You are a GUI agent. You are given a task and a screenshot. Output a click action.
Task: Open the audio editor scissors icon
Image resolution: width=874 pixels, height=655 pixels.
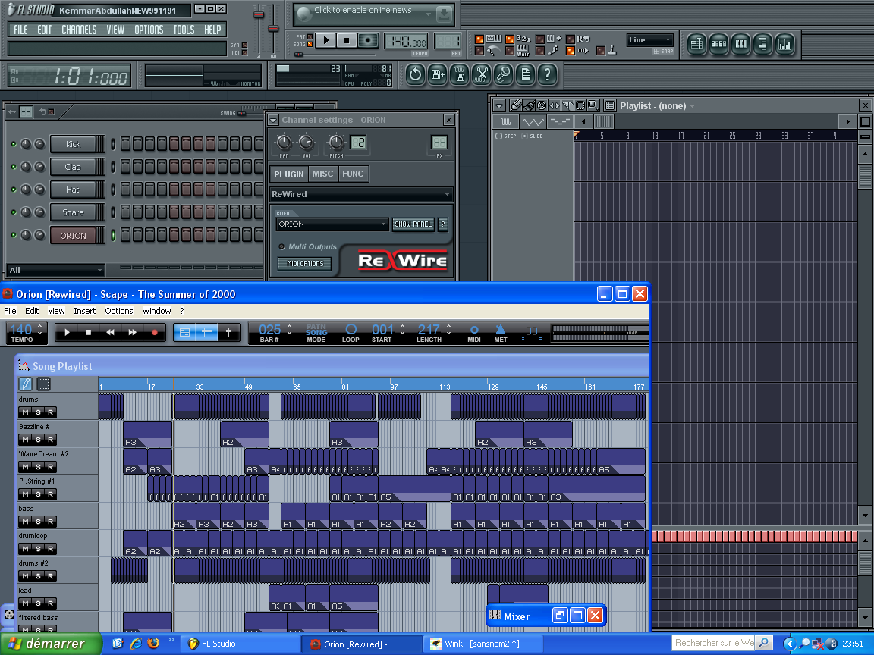tap(482, 74)
